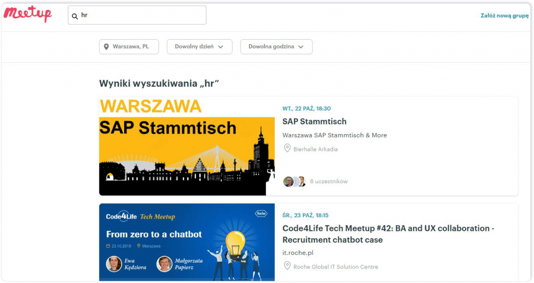Open Code4Life Tech Meetup #42 title
This screenshot has width=534, height=283.
tap(388, 234)
